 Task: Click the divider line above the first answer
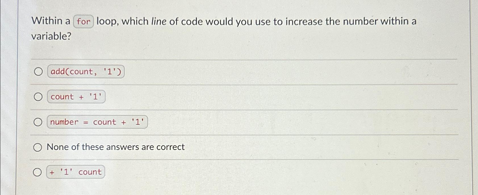(x=216, y=59)
